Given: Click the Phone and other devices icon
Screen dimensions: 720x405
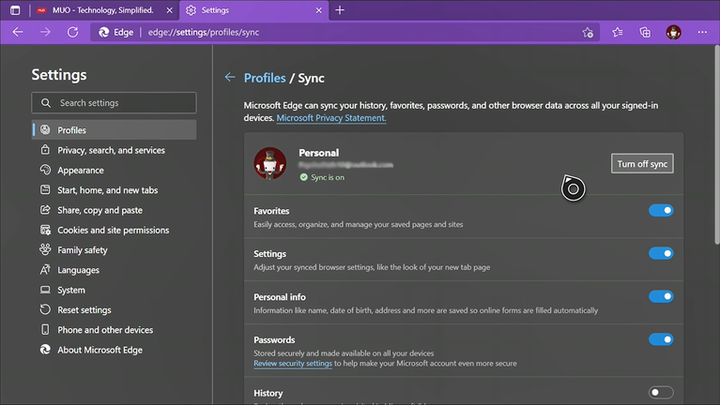Looking at the screenshot, I should (x=45, y=329).
